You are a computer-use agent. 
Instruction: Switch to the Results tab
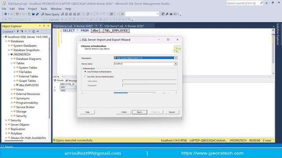(x=59, y=80)
